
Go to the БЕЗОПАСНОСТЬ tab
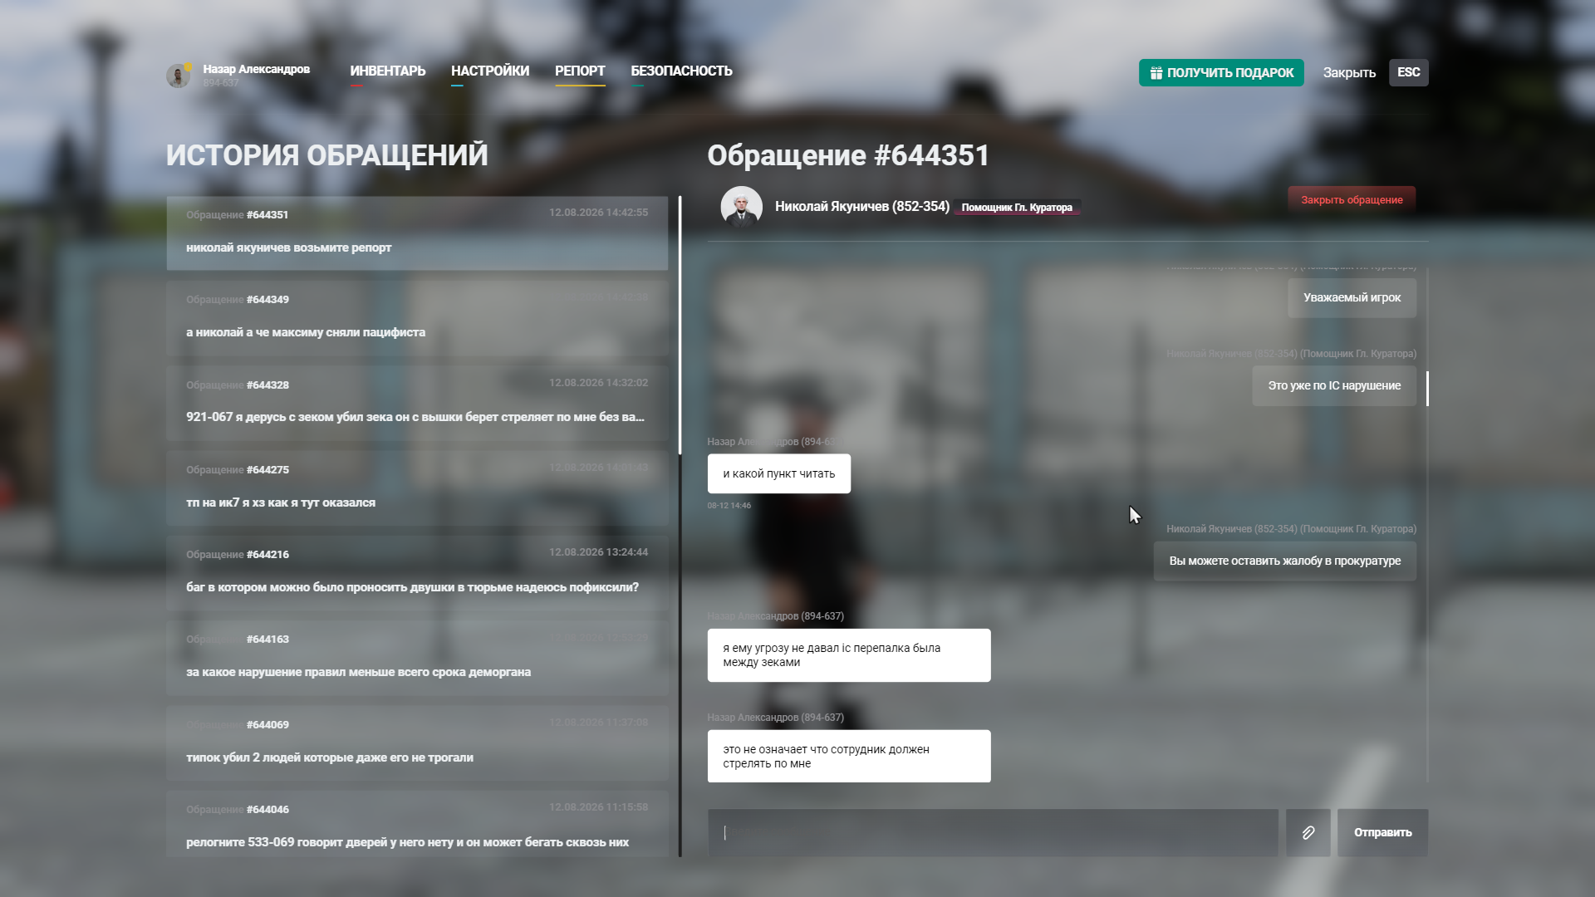681,71
